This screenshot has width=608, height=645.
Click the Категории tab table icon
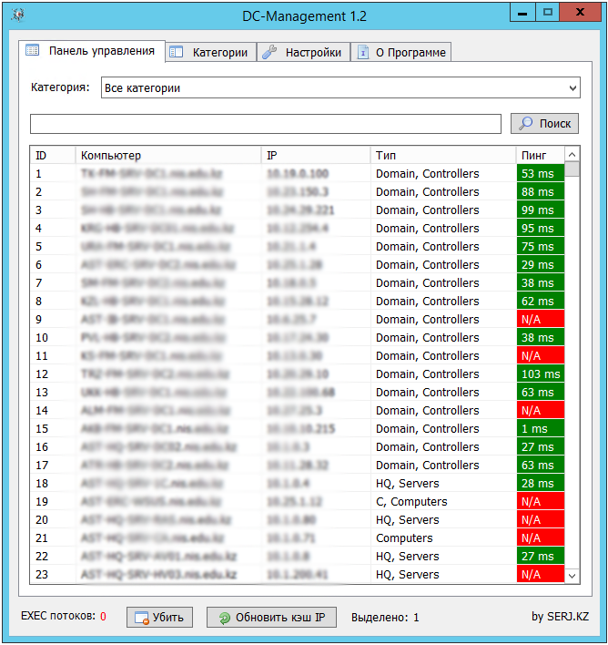(x=177, y=52)
